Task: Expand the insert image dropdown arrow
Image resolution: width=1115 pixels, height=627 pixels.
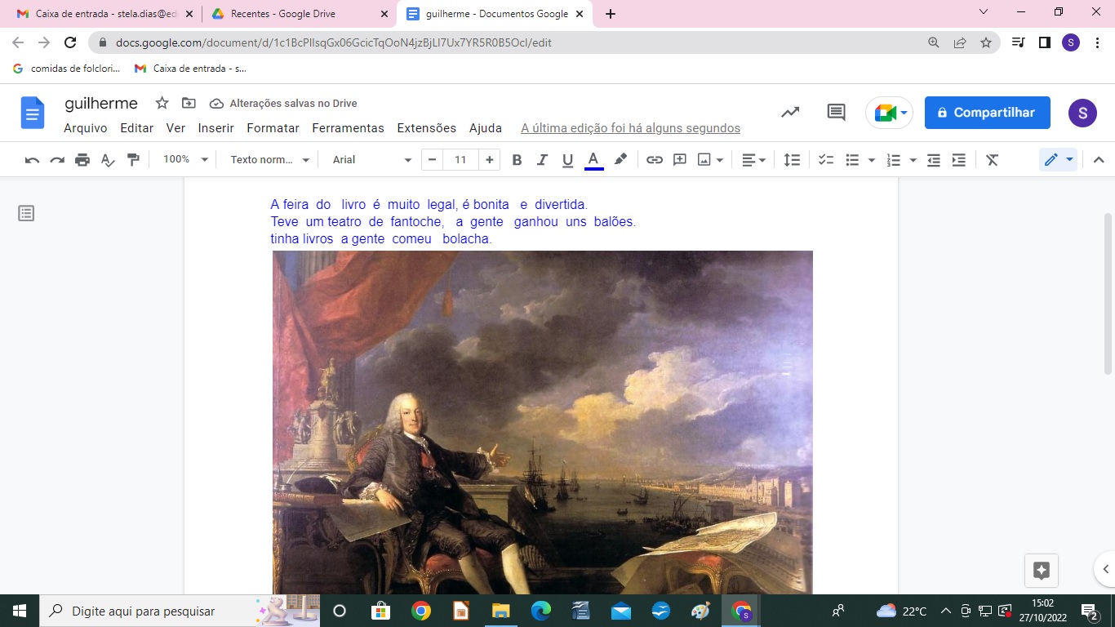Action: 720,160
